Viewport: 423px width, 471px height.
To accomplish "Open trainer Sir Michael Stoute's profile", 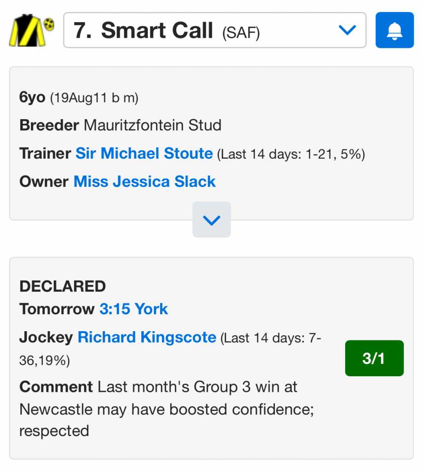I will point(144,153).
